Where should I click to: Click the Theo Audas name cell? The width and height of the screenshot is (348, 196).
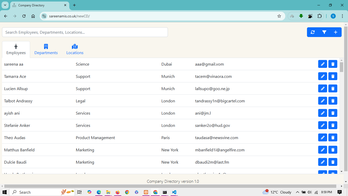pos(15,138)
